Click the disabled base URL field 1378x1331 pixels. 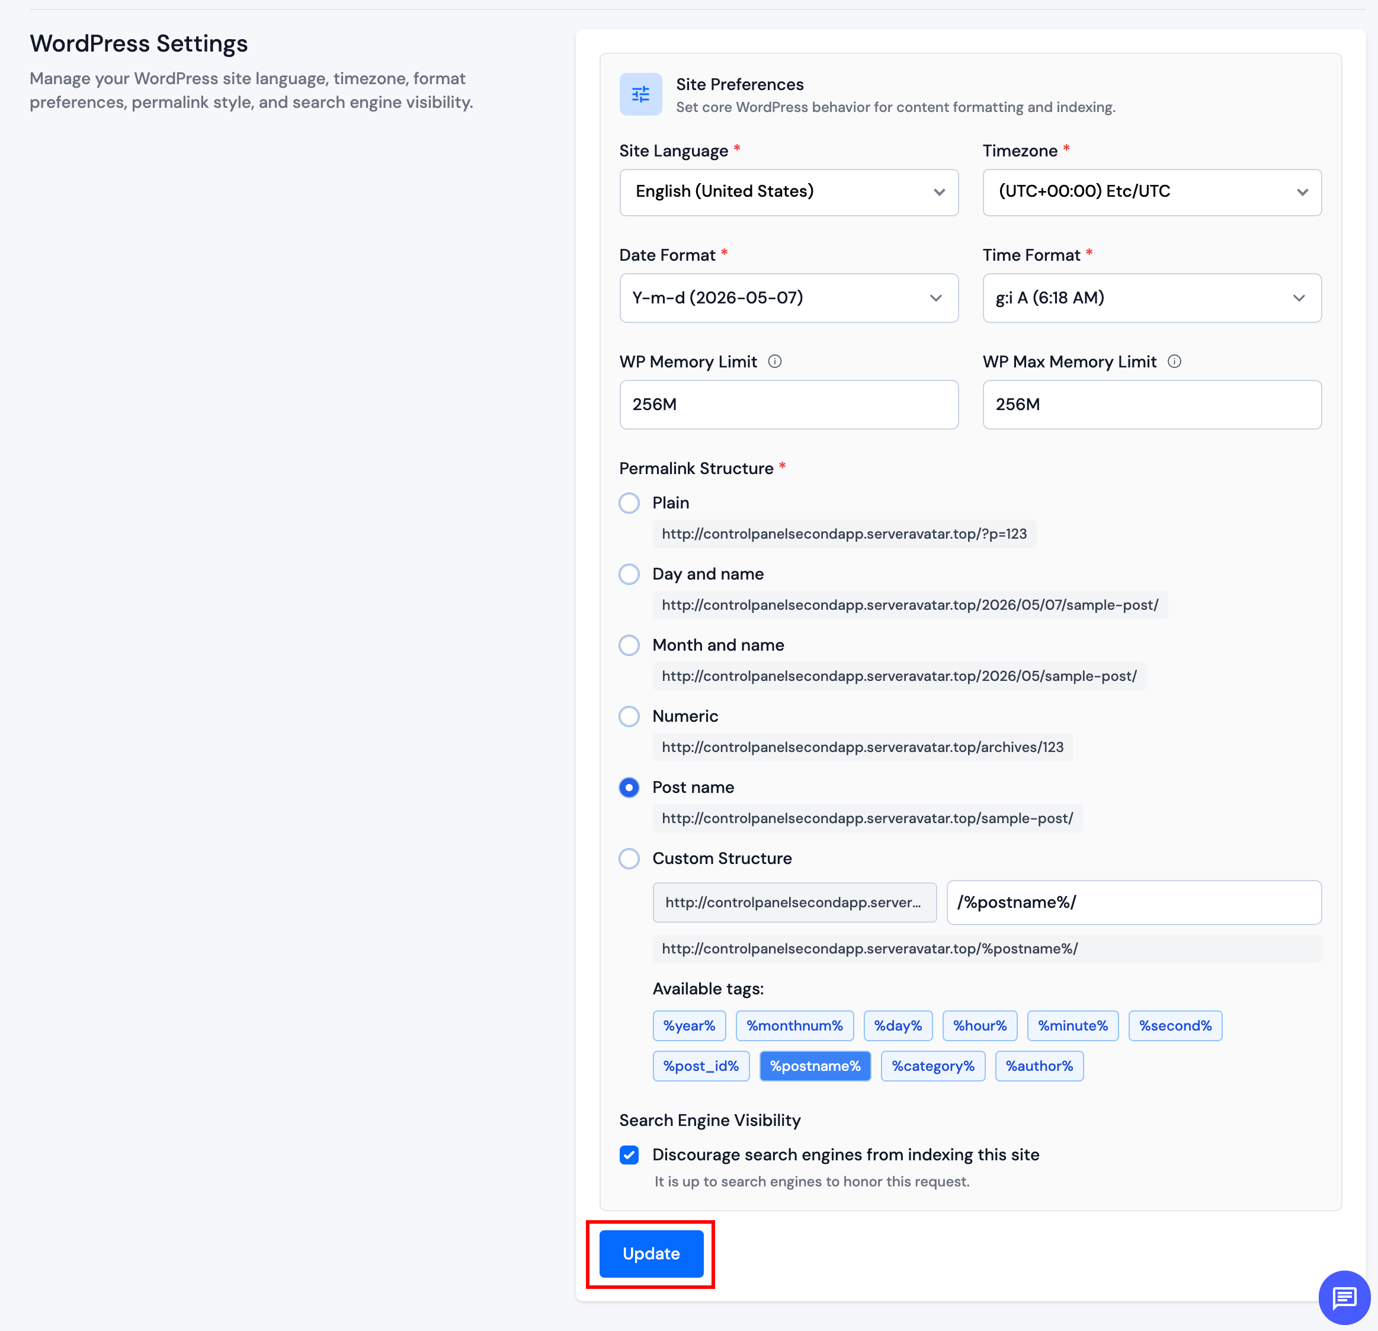(x=794, y=902)
